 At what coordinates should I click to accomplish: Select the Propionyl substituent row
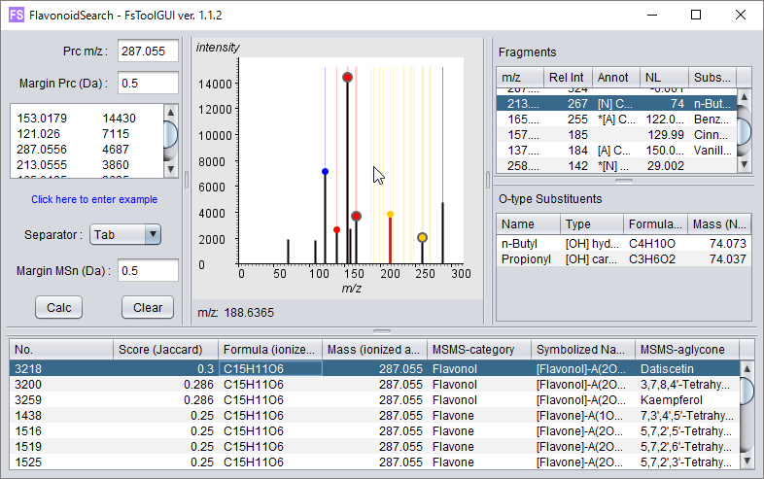click(525, 259)
